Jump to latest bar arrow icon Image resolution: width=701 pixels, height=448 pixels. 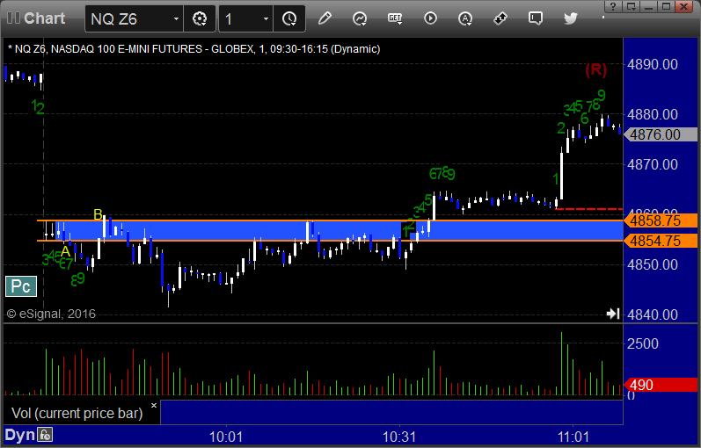click(x=613, y=314)
